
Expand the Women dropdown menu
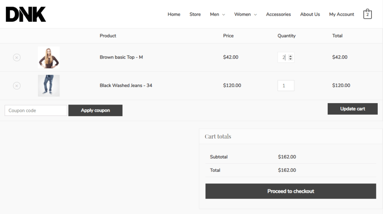245,14
